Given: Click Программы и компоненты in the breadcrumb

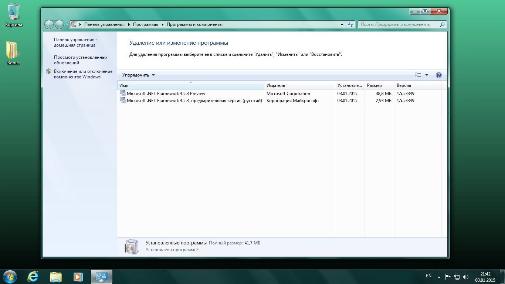Looking at the screenshot, I should coord(194,24).
